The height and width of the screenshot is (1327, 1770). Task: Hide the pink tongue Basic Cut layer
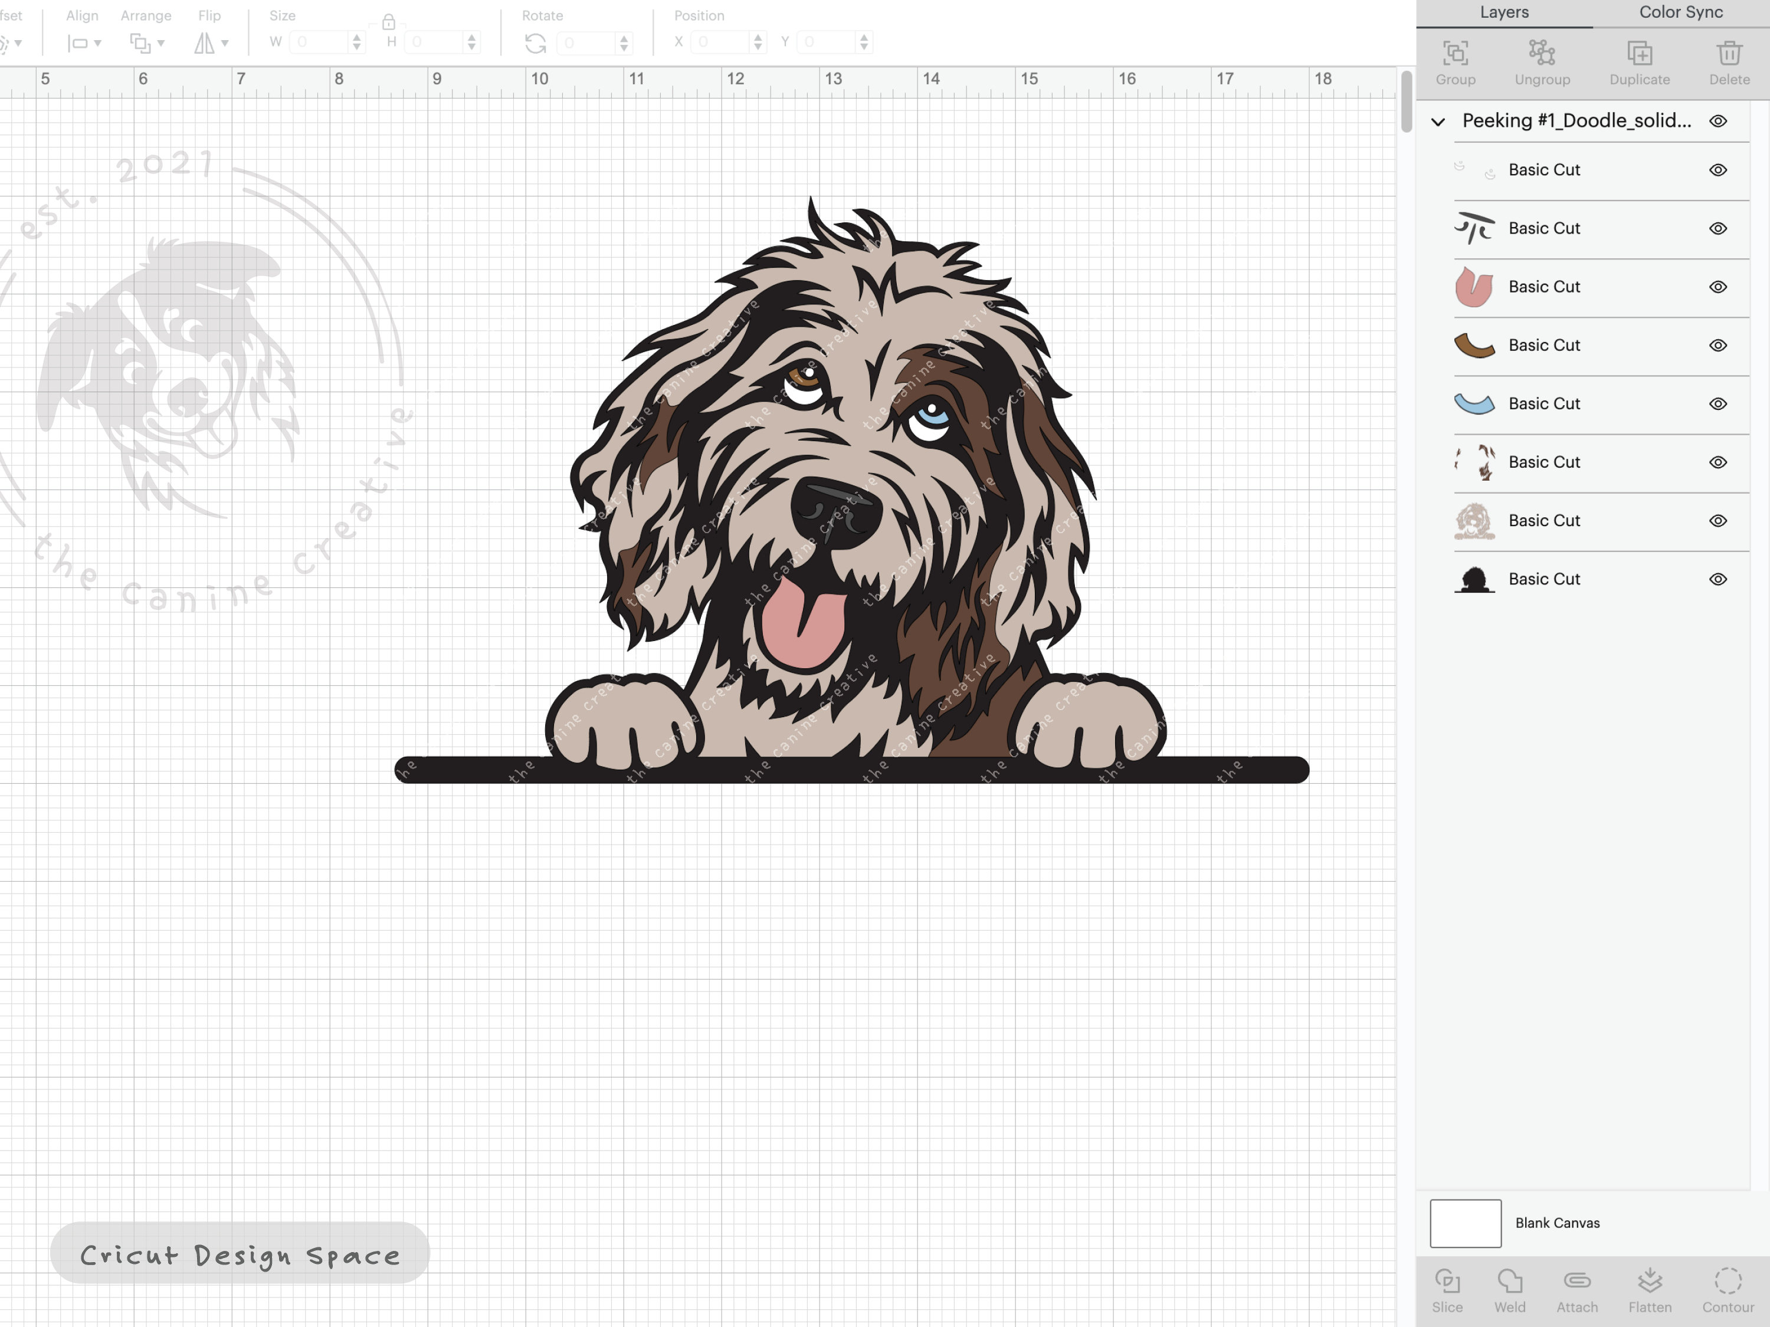pyautogui.click(x=1718, y=287)
